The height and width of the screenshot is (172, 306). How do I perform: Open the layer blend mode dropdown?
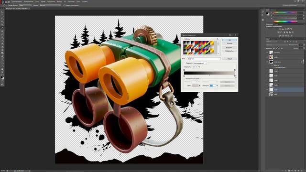(x=277, y=45)
